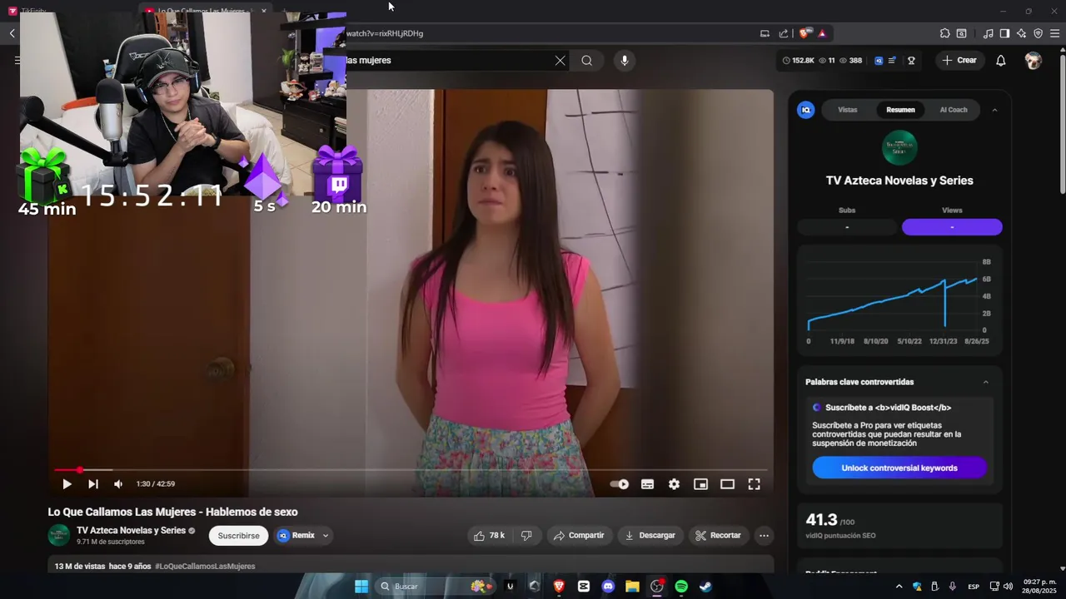Click the channel avatar beside the video title
The image size is (1066, 599).
pyautogui.click(x=59, y=535)
